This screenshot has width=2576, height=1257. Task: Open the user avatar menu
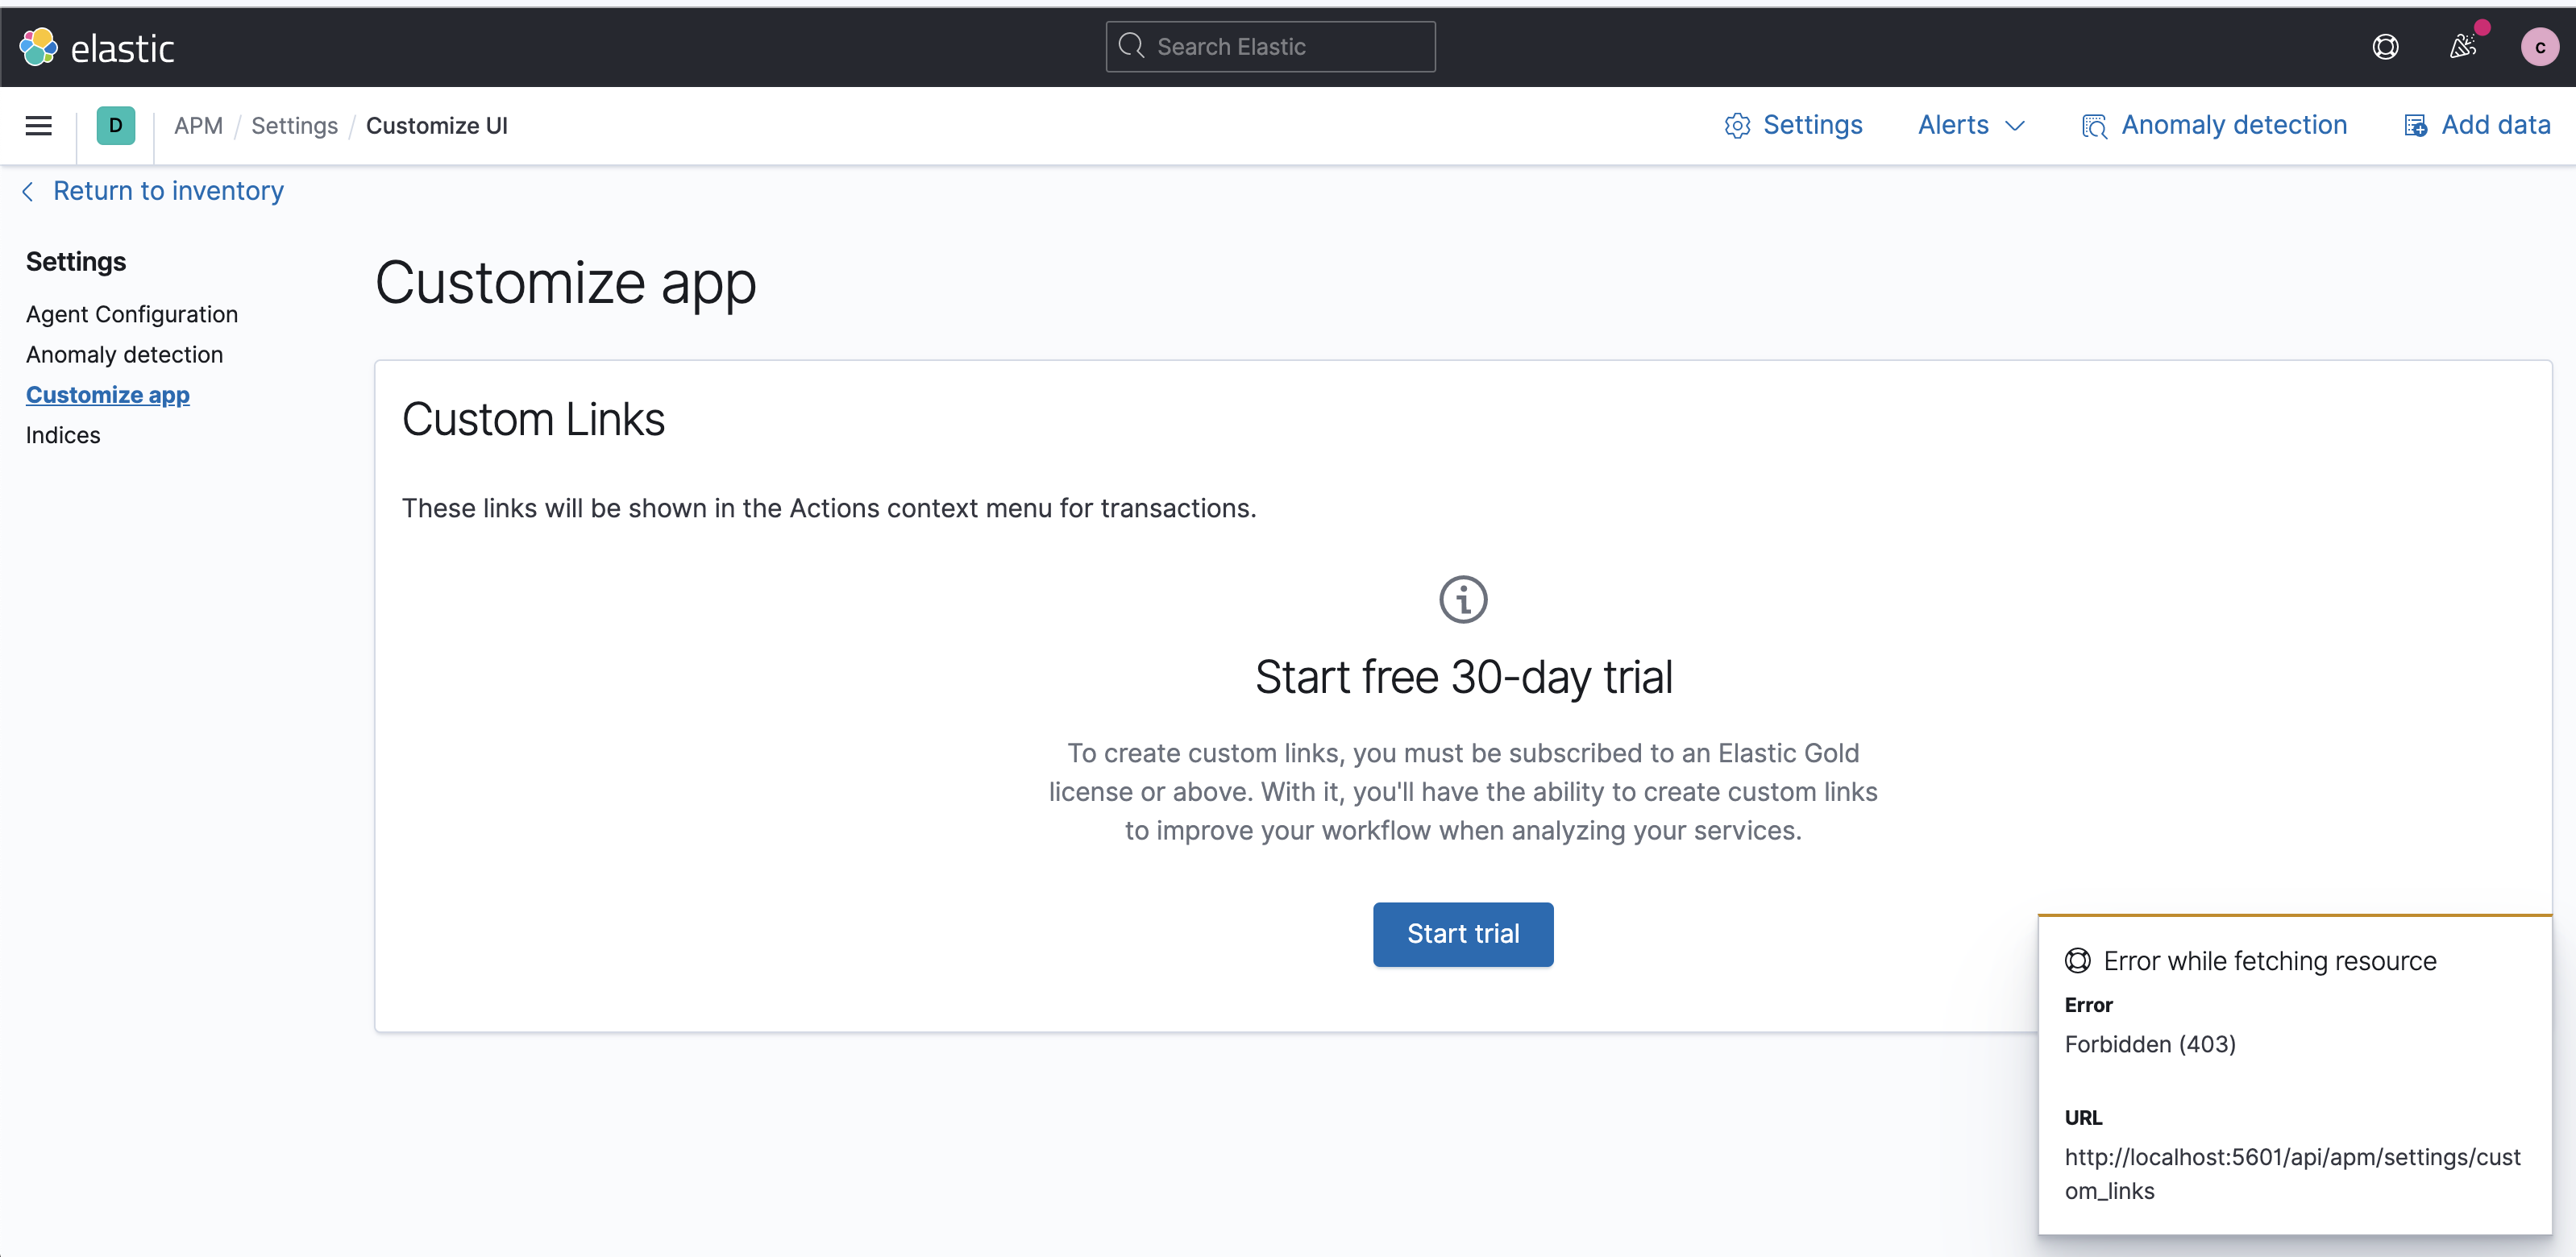[x=2539, y=47]
